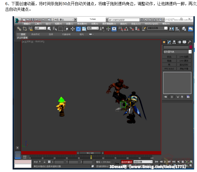Select the Select and Move tool
The image size is (197, 172).
73,29
